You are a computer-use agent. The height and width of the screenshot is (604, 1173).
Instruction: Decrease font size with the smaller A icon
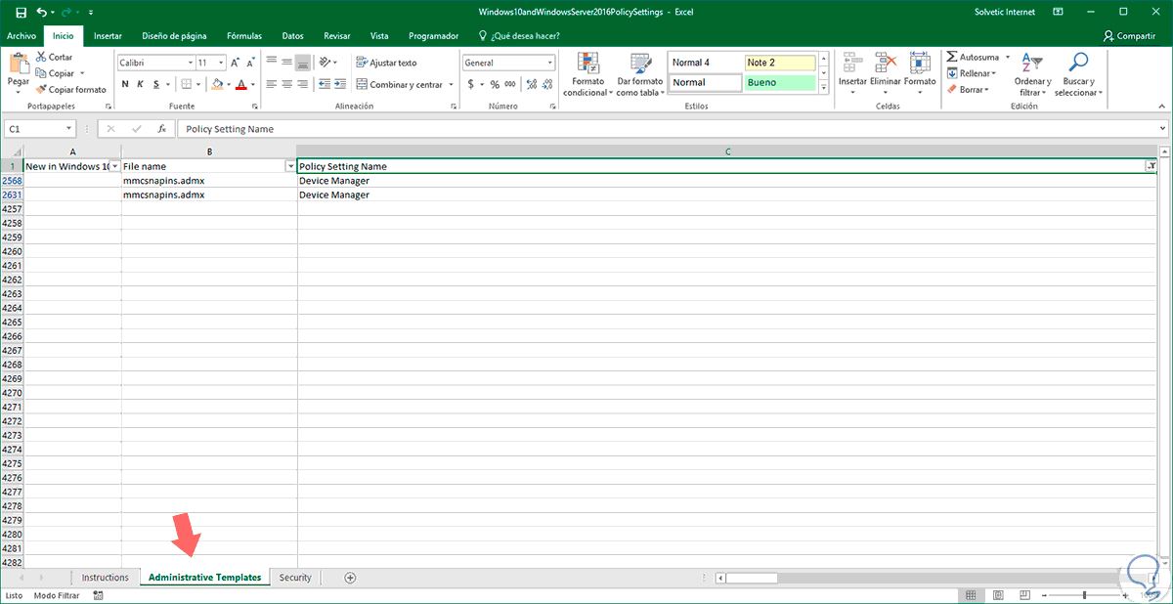tap(249, 62)
